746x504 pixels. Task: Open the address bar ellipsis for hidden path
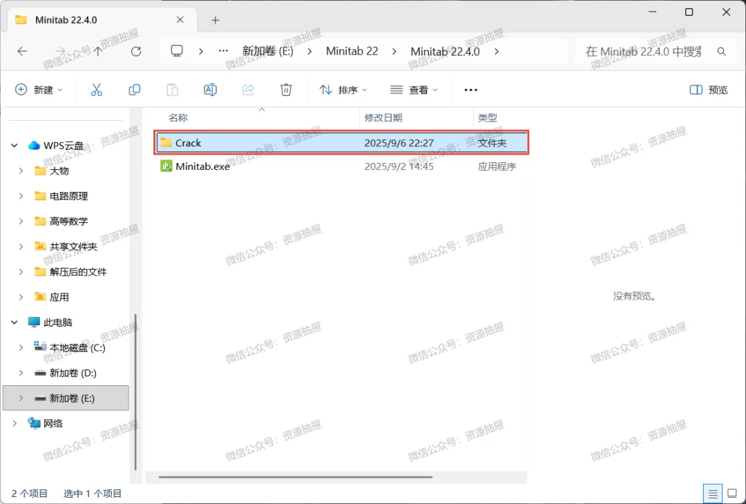[x=223, y=51]
